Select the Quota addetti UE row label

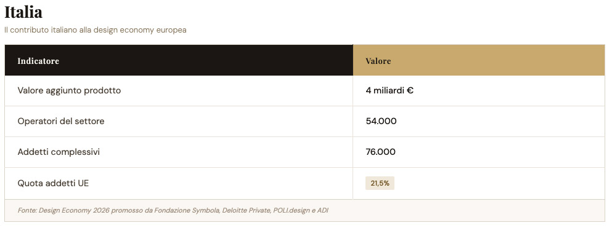[x=53, y=183]
